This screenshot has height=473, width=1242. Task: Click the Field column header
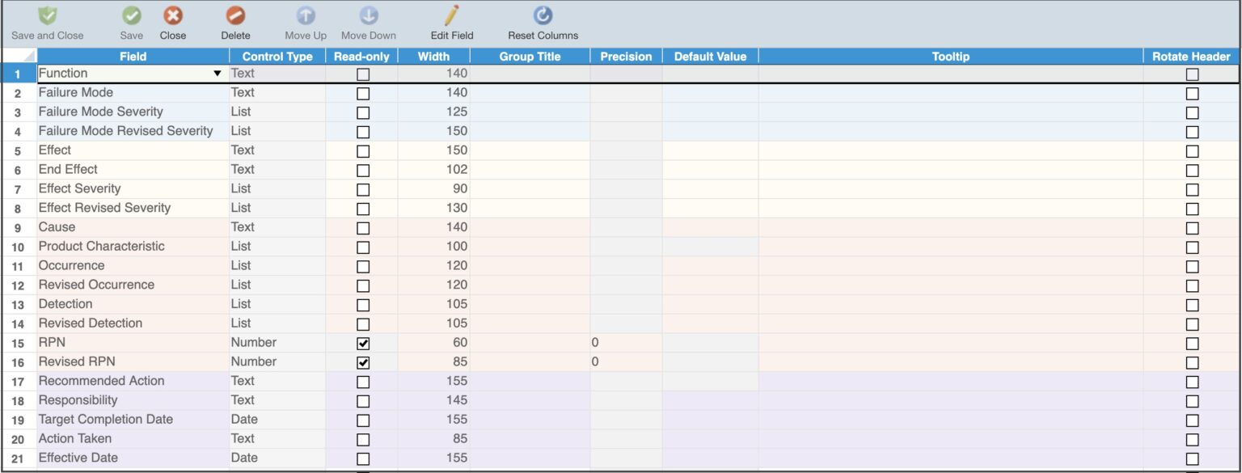[x=133, y=56]
